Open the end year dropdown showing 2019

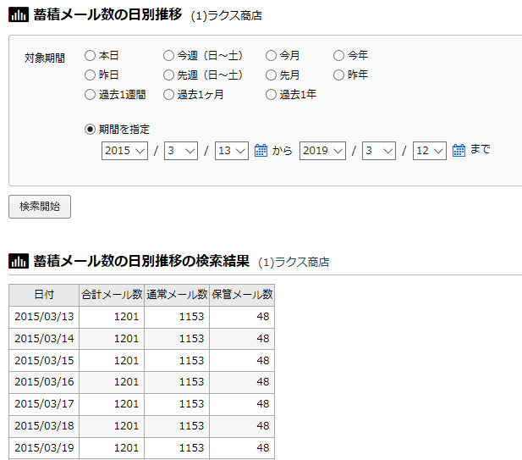pos(322,151)
